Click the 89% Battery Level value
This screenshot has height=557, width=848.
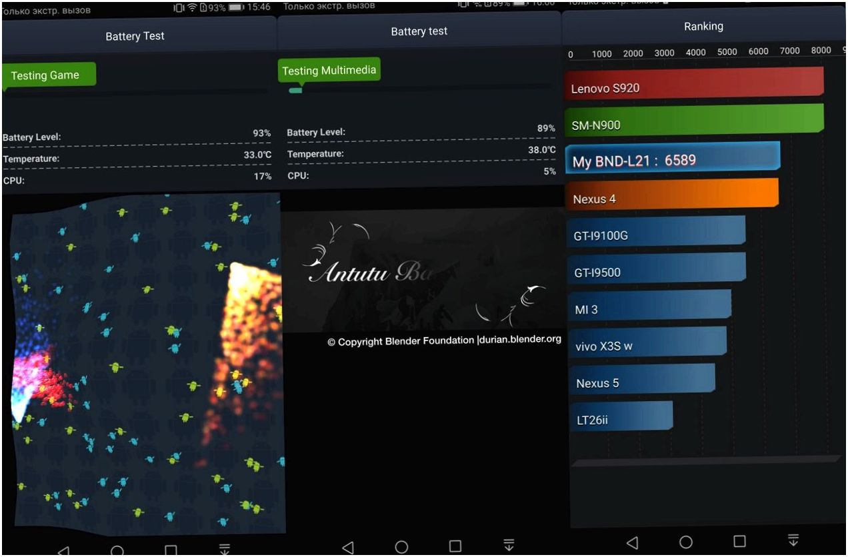click(x=546, y=128)
